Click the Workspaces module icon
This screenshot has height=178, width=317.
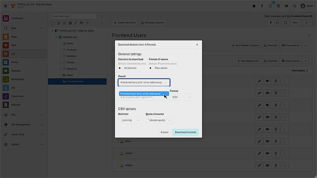[6, 79]
